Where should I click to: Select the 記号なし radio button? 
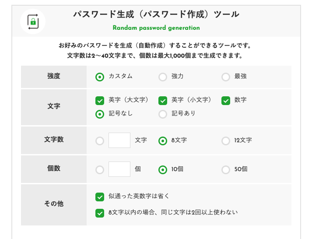100,114
